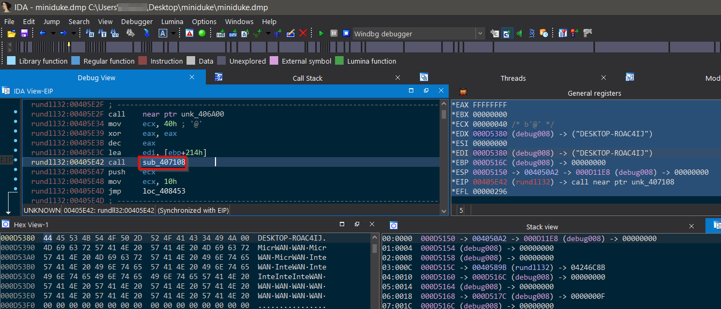Click the orange database clock icon

coord(544,33)
